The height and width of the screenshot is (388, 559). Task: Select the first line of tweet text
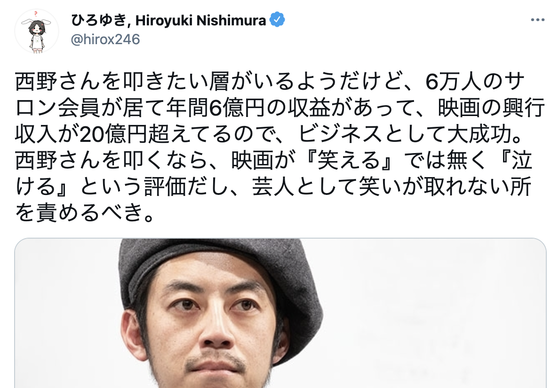coord(270,82)
